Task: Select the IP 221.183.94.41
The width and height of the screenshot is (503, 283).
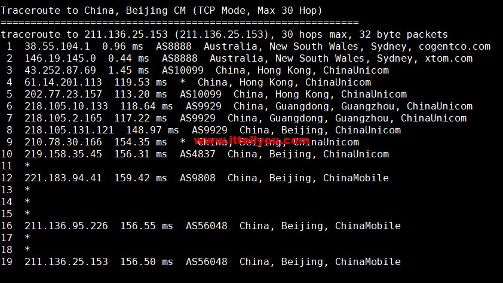Action: [x=63, y=178]
